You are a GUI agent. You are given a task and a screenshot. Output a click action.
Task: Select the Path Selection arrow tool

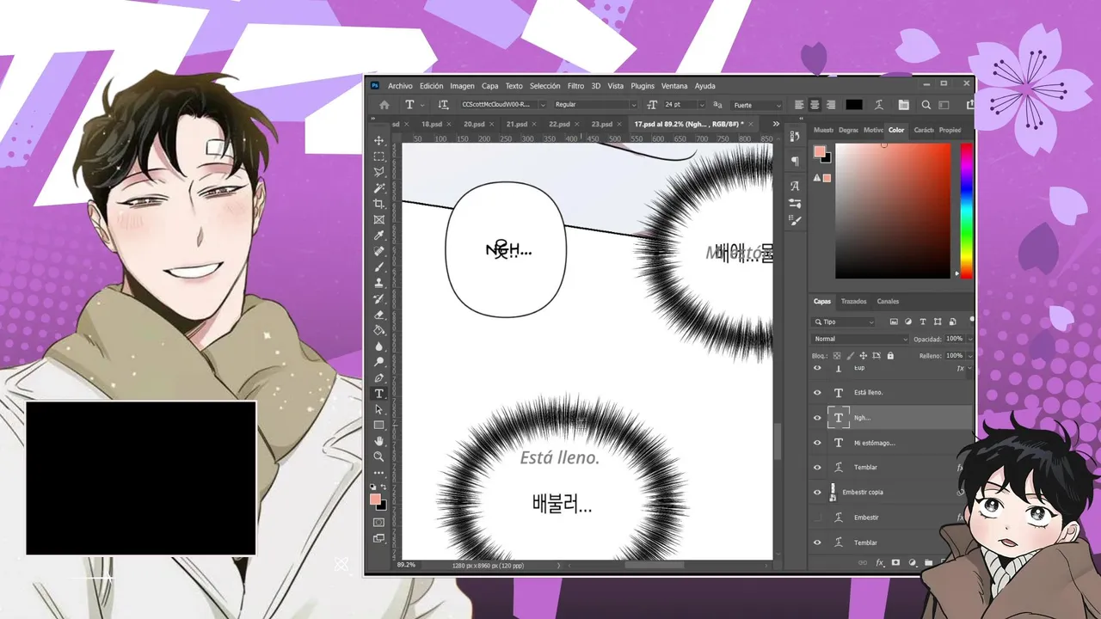(378, 409)
